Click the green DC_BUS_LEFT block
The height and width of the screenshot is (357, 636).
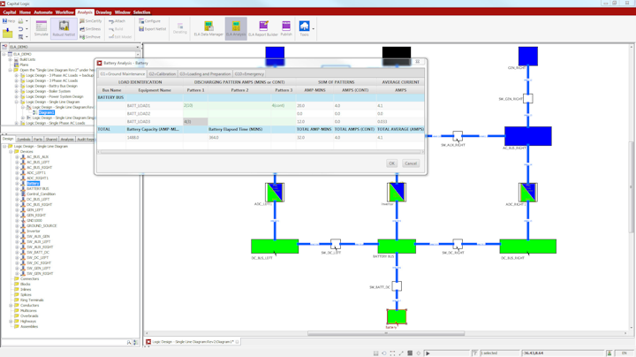(x=275, y=247)
